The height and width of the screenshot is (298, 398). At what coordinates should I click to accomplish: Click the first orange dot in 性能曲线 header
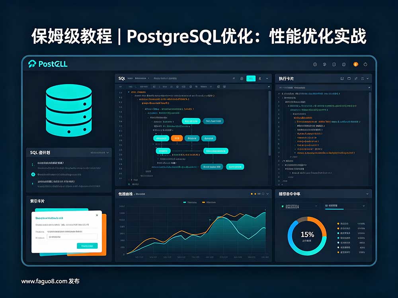tap(252, 194)
